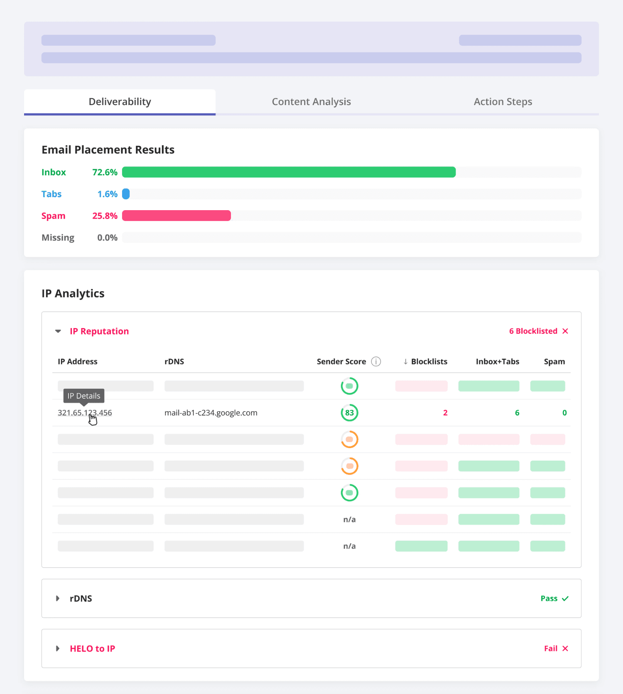Switch to the Action Steps tab

(503, 102)
